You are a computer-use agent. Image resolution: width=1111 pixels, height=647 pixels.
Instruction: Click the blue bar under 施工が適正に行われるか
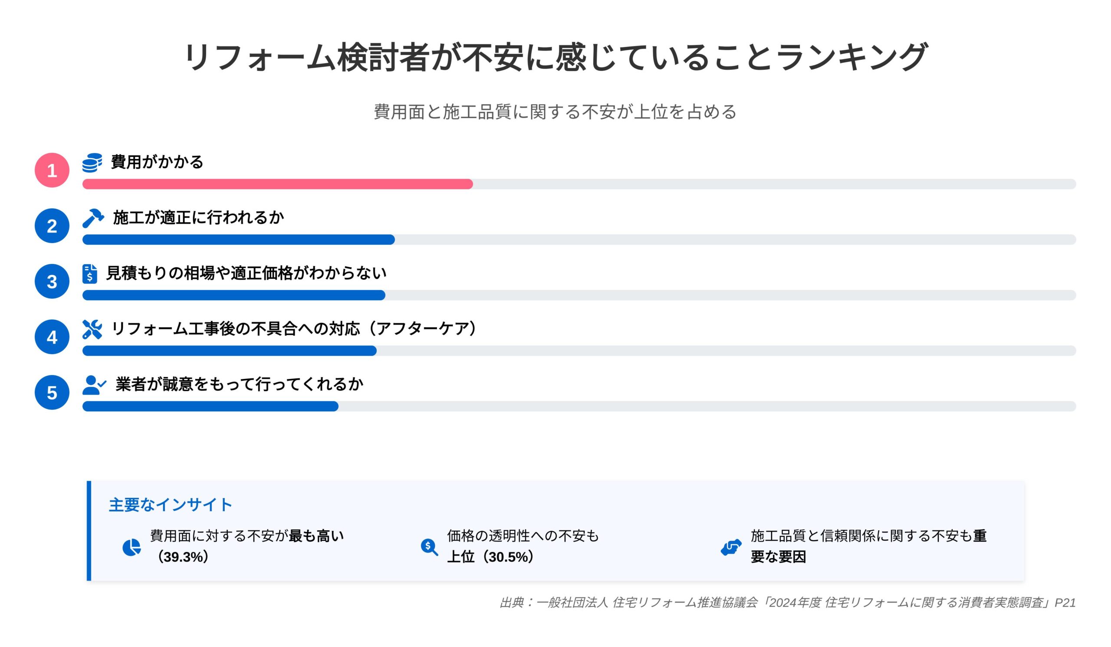tap(239, 240)
